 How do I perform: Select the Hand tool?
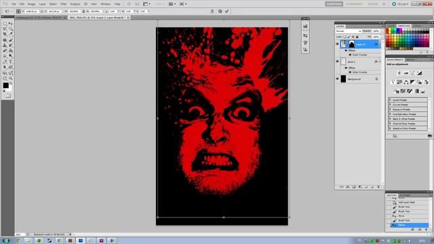pos(5,79)
